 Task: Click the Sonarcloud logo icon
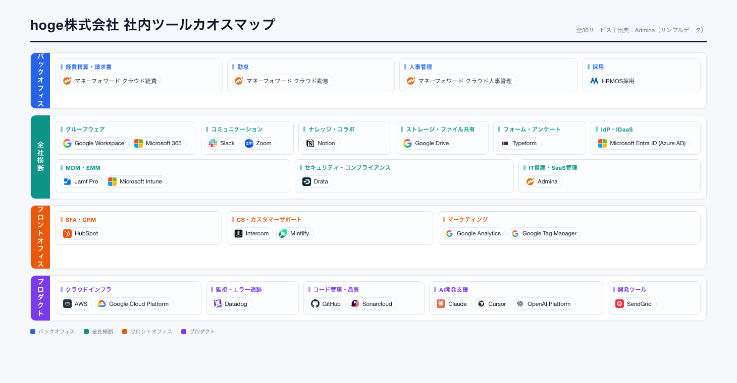pos(355,304)
